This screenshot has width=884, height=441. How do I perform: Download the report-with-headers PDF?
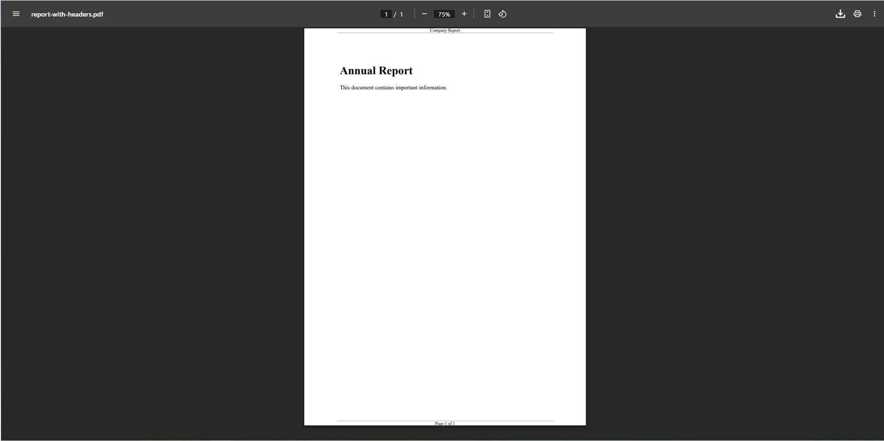(x=840, y=14)
